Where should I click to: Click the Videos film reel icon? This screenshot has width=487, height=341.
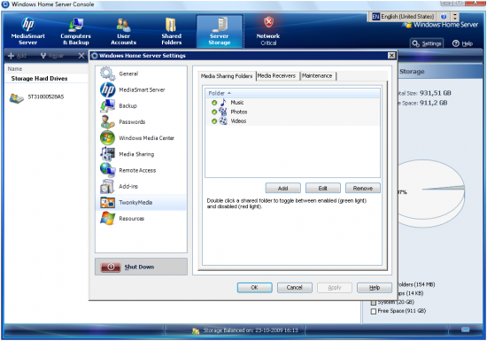223,120
